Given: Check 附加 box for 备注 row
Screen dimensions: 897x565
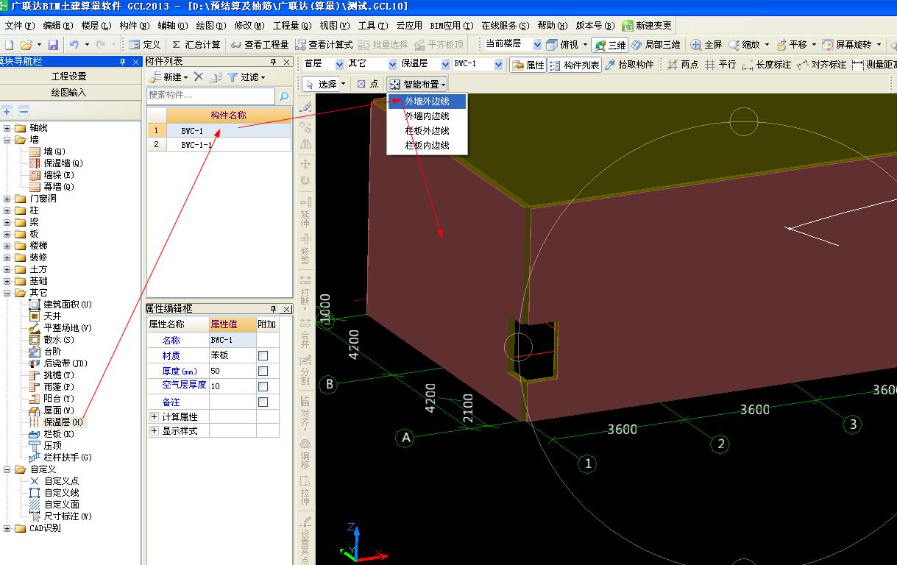Looking at the screenshot, I should click(x=263, y=402).
